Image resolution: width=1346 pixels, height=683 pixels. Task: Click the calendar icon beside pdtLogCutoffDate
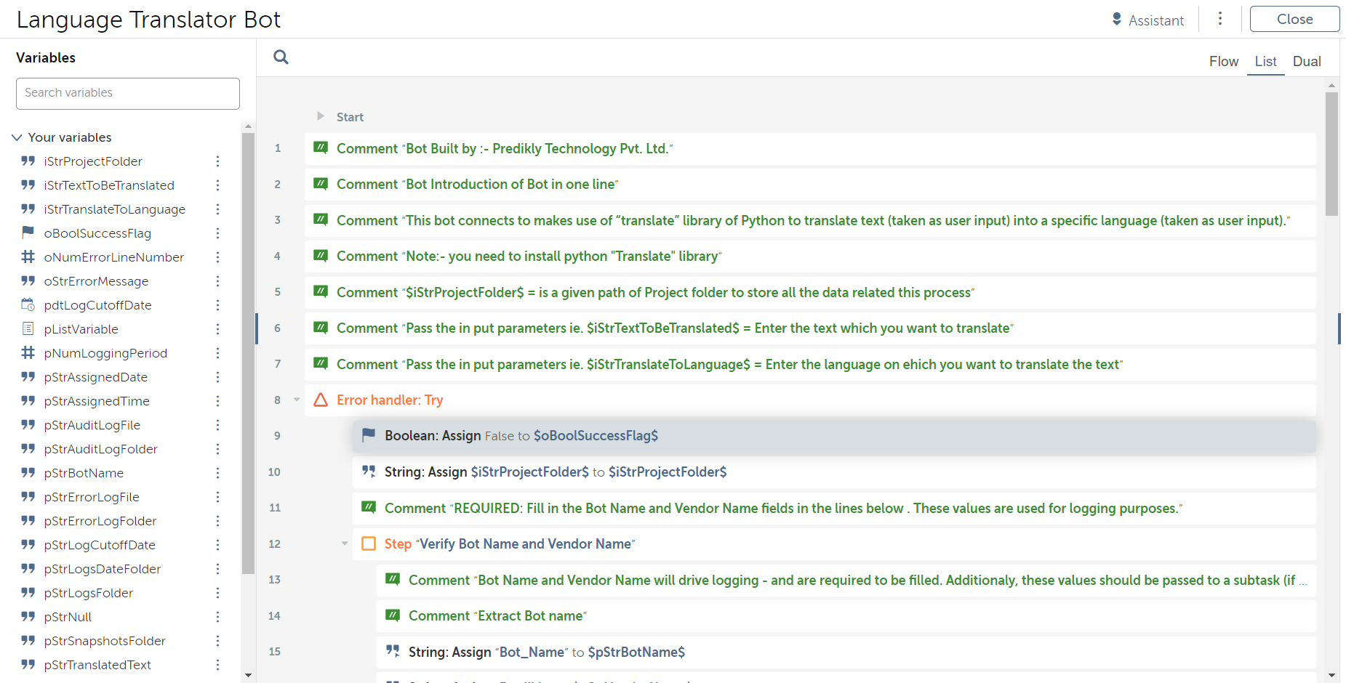pos(28,304)
